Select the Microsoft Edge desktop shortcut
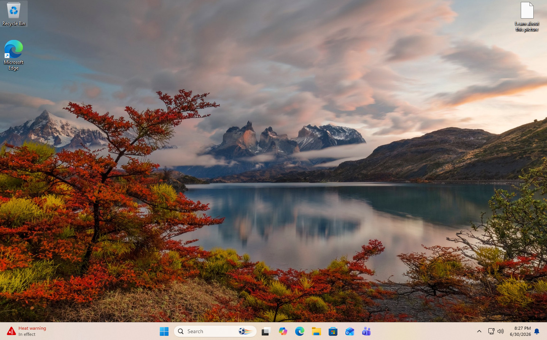 click(x=14, y=55)
